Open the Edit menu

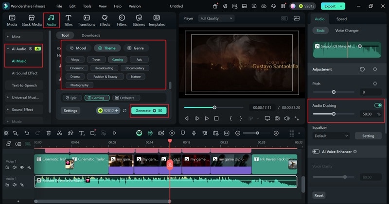[x=72, y=6]
